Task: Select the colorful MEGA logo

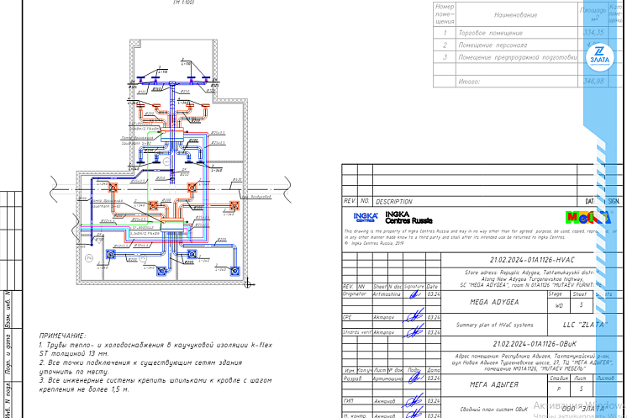Action: point(598,218)
